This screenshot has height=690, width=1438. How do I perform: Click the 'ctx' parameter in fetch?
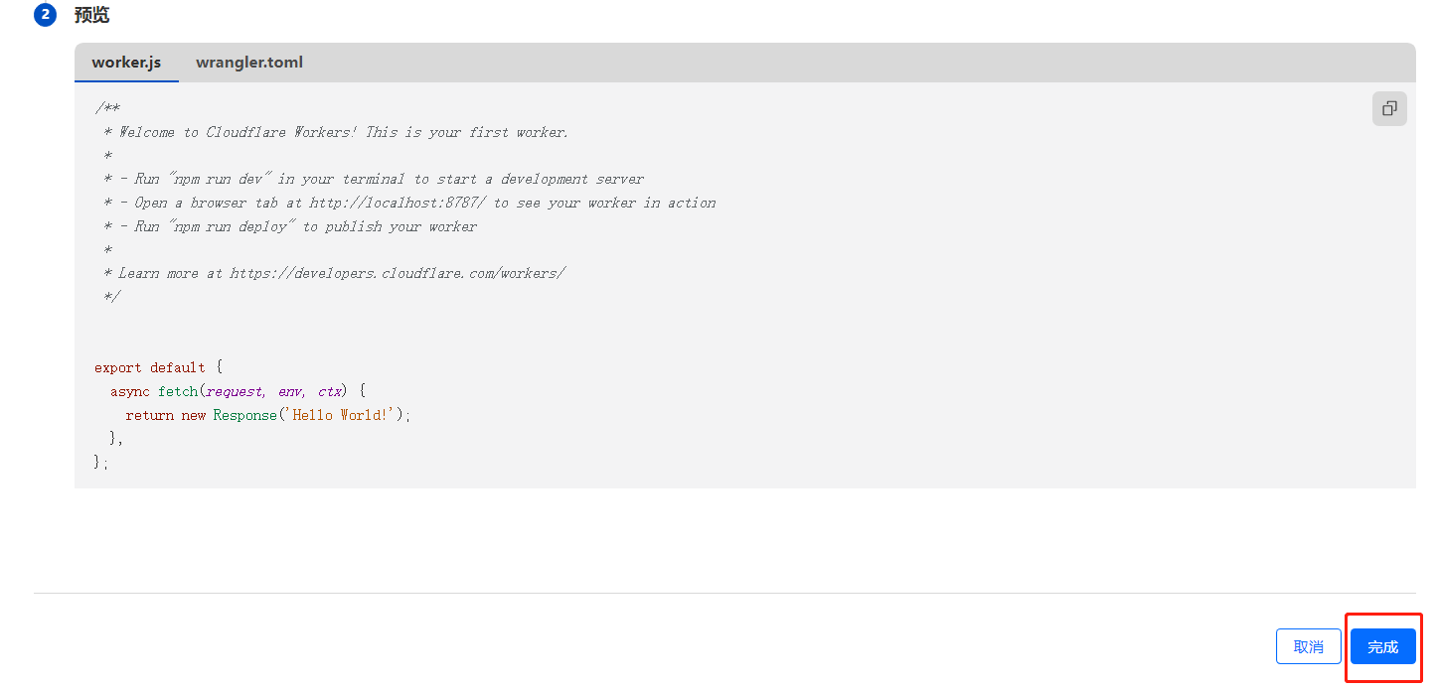click(x=330, y=391)
